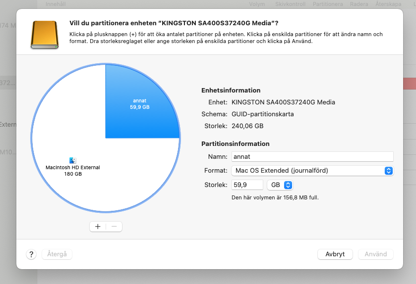Click the minus button to remove the partition

pyautogui.click(x=114, y=227)
